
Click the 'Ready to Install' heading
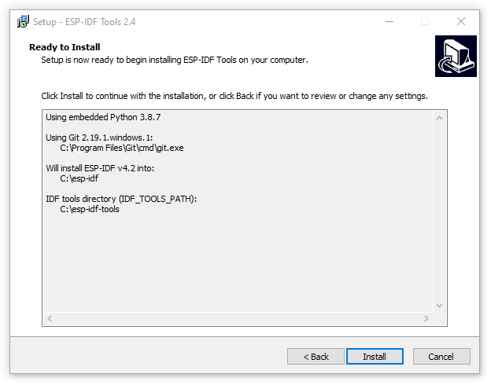coord(65,47)
